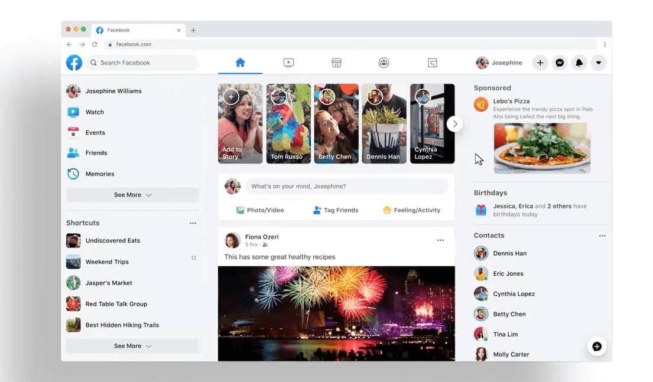Click the Facebook logo
The image size is (653, 382).
74,63
